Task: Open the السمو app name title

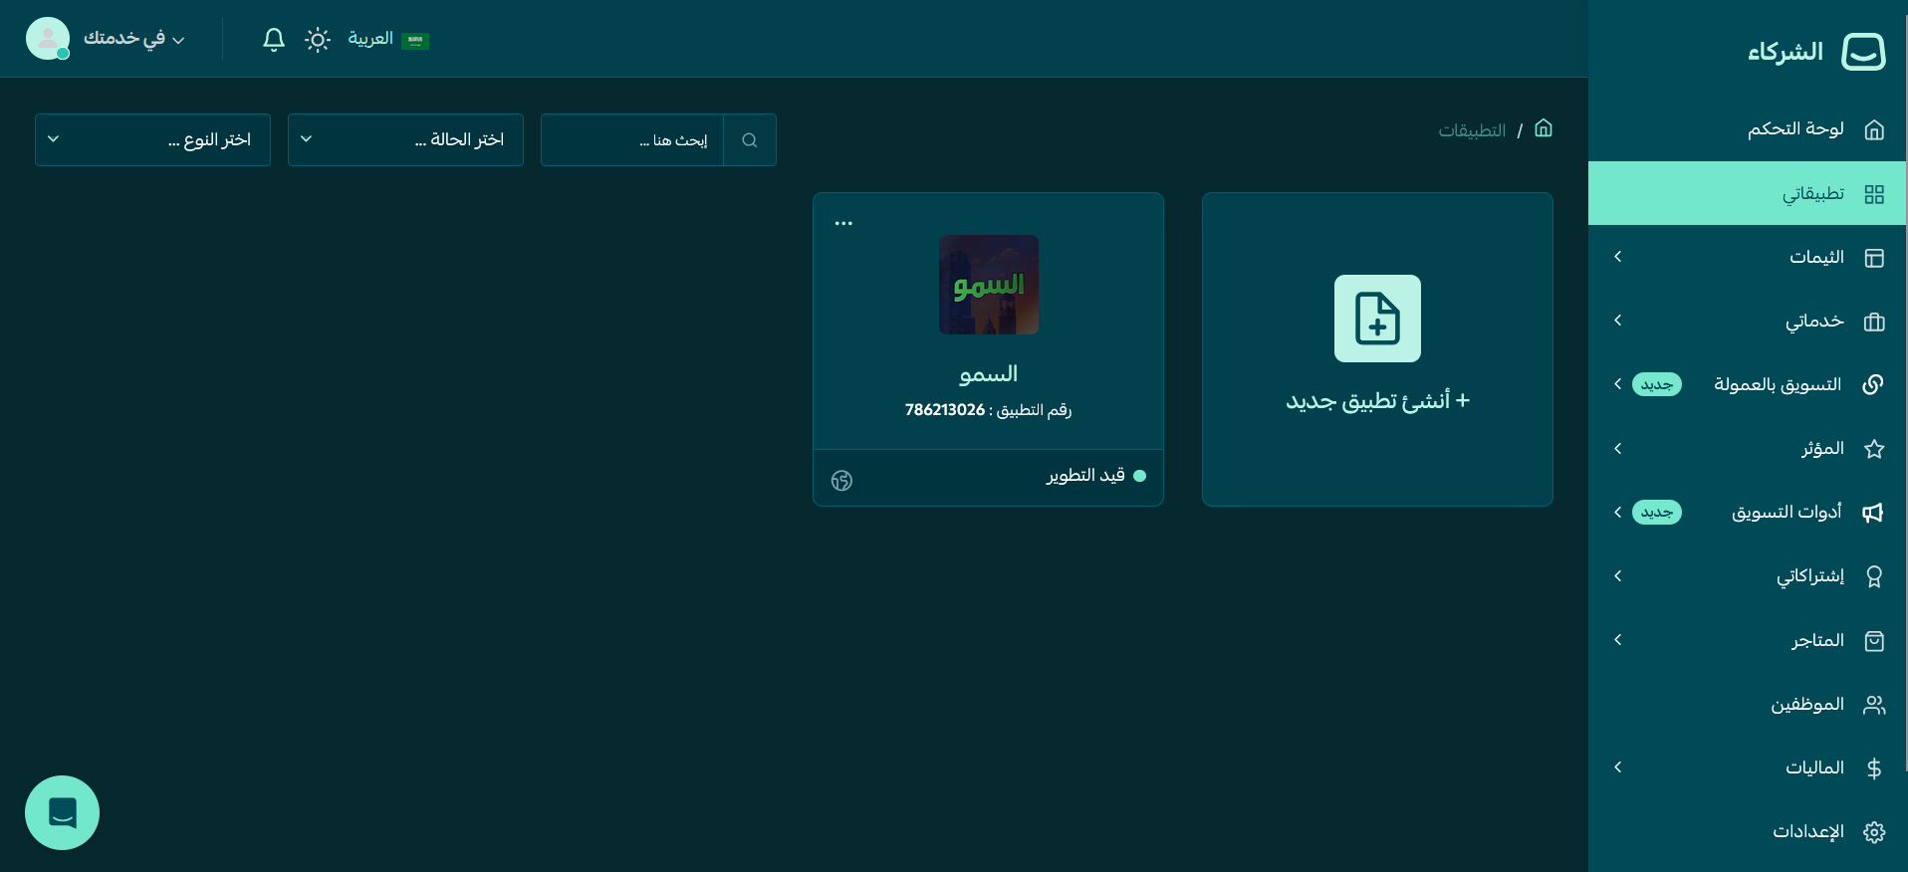Action: [988, 374]
